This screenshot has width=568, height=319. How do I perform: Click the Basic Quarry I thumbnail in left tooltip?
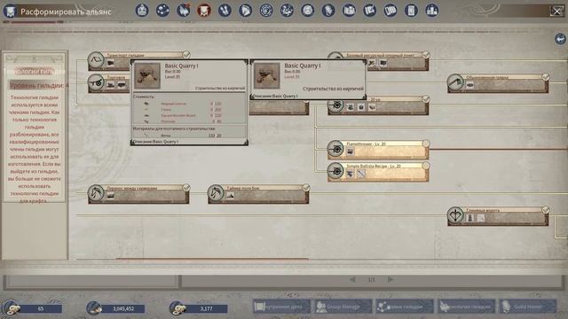[147, 75]
